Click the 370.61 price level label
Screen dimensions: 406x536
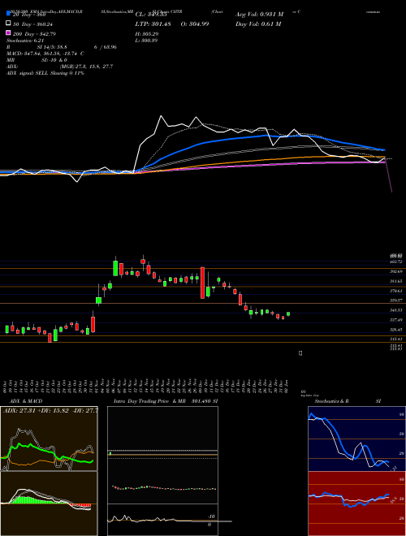pos(395,291)
